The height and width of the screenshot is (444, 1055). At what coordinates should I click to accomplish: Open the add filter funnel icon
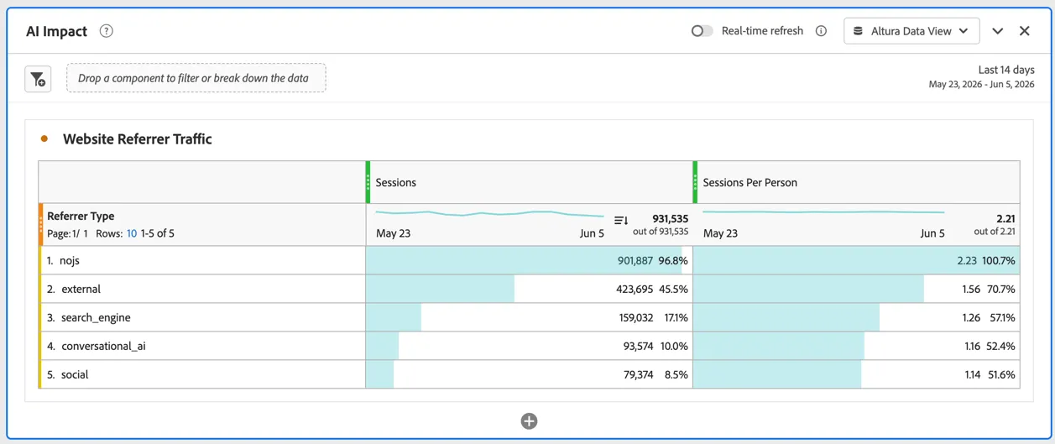pyautogui.click(x=38, y=79)
